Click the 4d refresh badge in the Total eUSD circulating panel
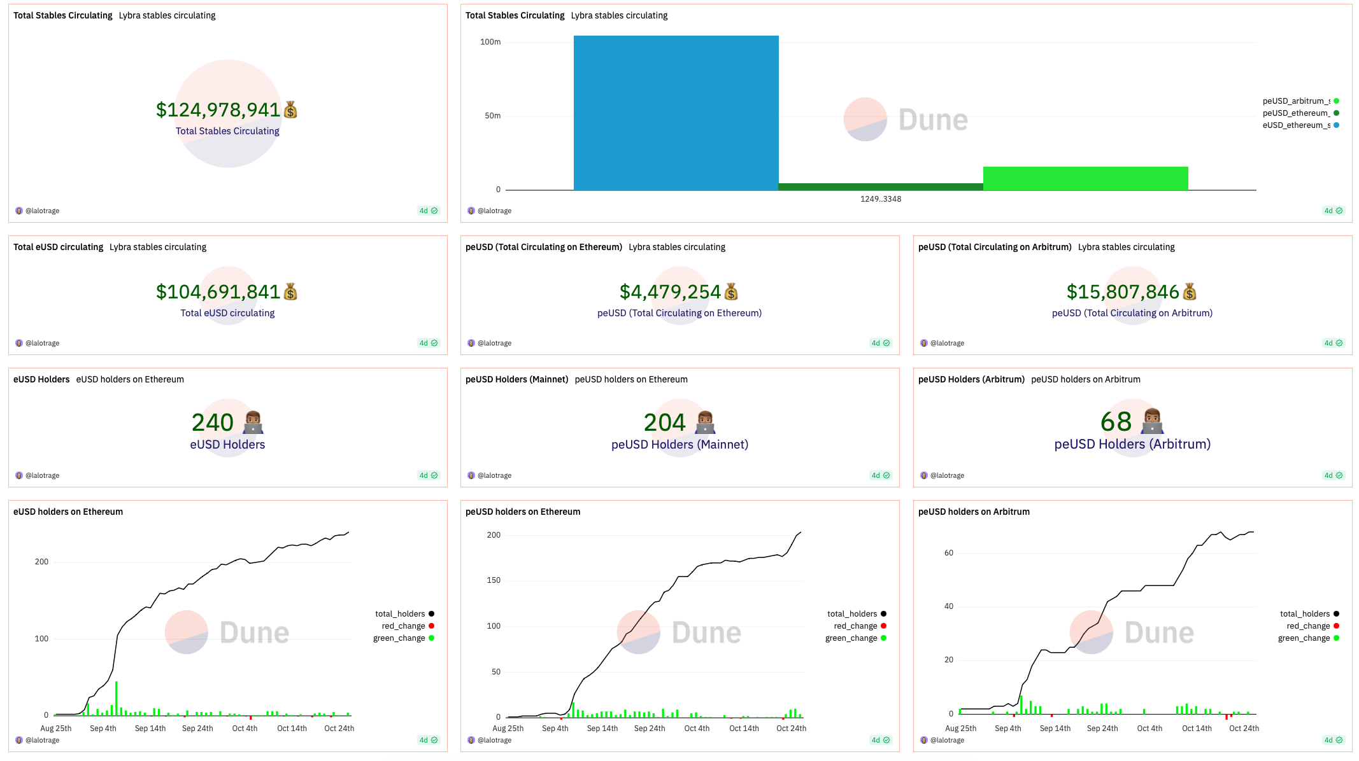This screenshot has height=761, width=1359. tap(428, 343)
